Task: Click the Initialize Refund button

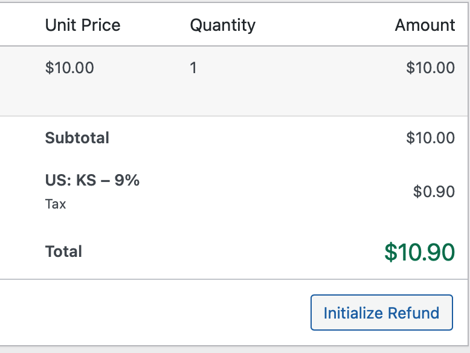Action: (381, 313)
